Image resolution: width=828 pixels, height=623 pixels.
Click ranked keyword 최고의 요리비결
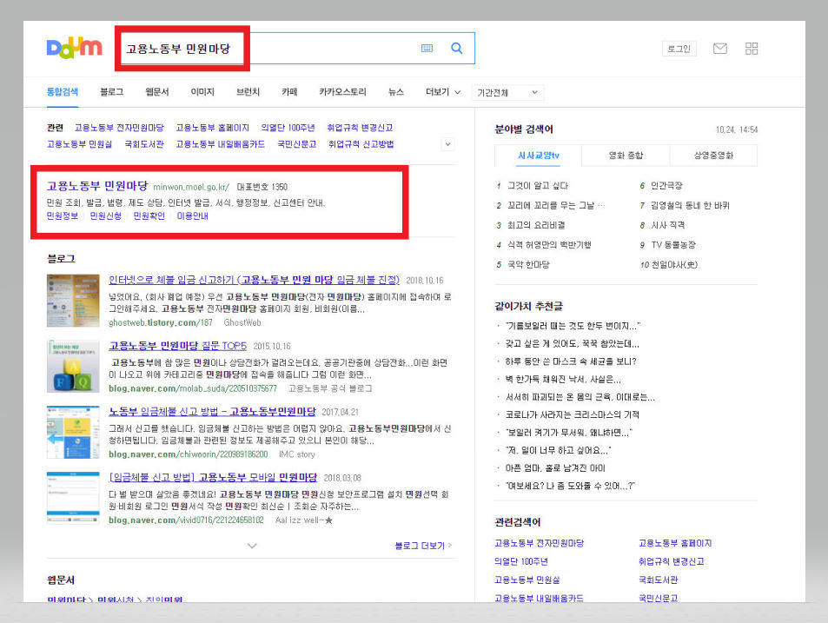point(536,225)
